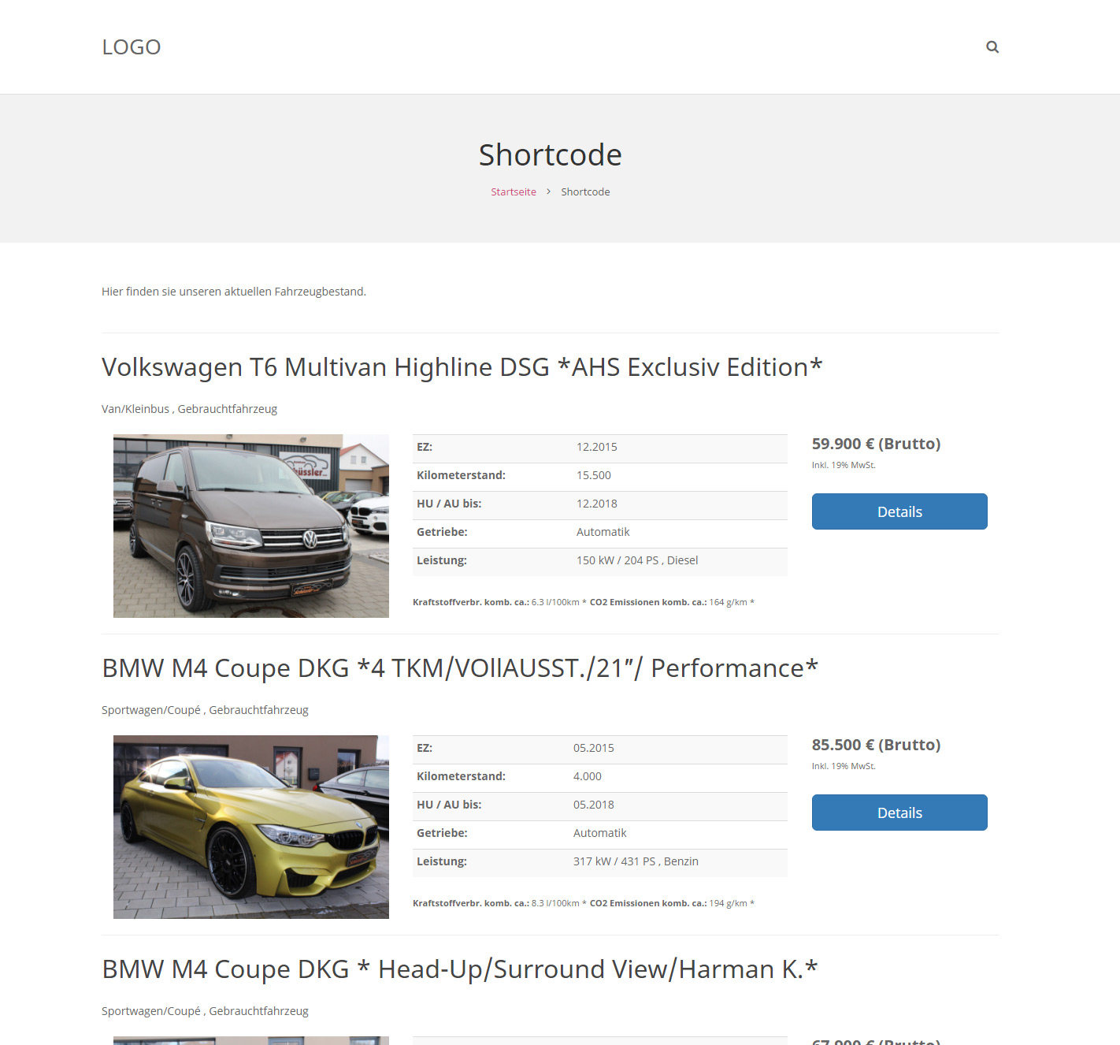
Task: View the yellow BMW M4 photo
Action: tap(251, 827)
